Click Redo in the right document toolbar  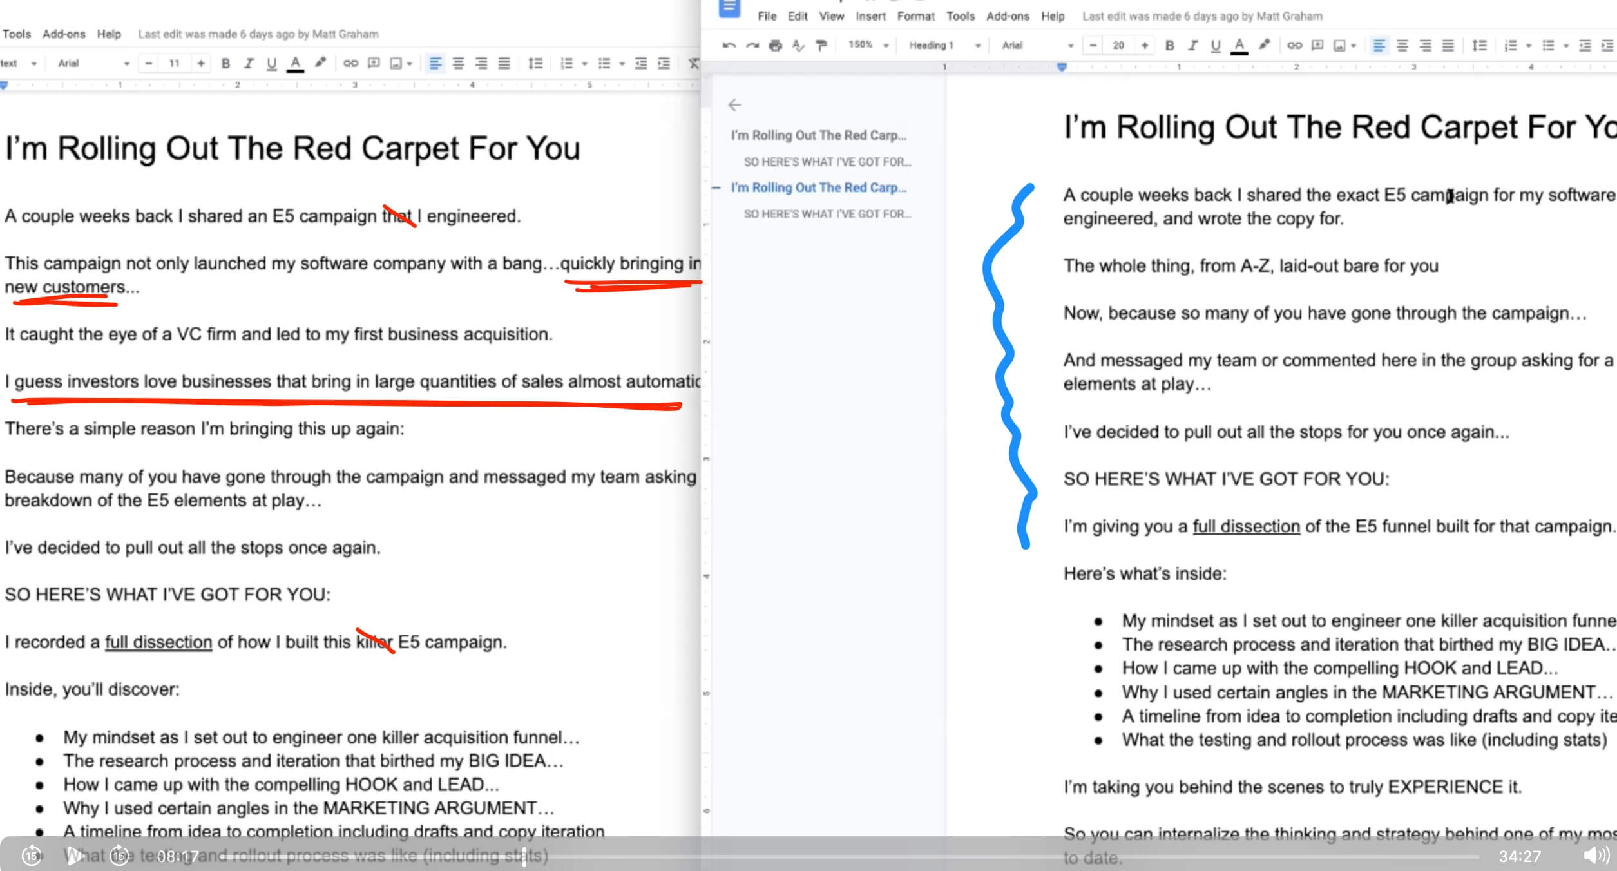[752, 45]
